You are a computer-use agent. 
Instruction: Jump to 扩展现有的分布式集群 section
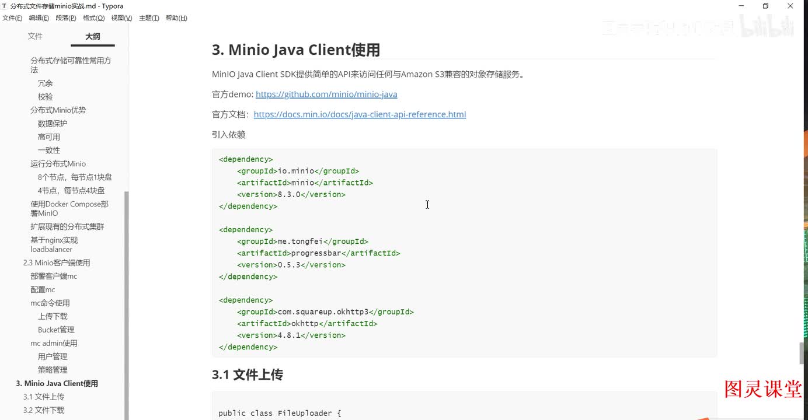point(68,227)
